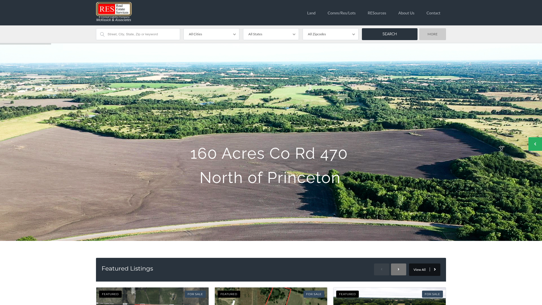Open the All States dropdown

271,34
